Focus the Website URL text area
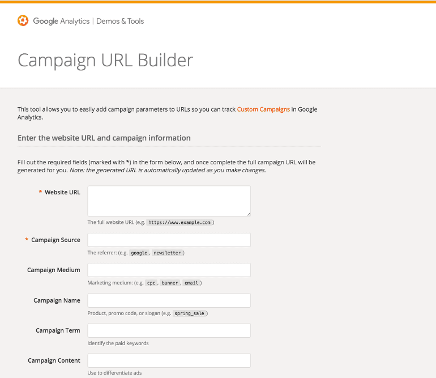The height and width of the screenshot is (378, 436). (x=169, y=201)
